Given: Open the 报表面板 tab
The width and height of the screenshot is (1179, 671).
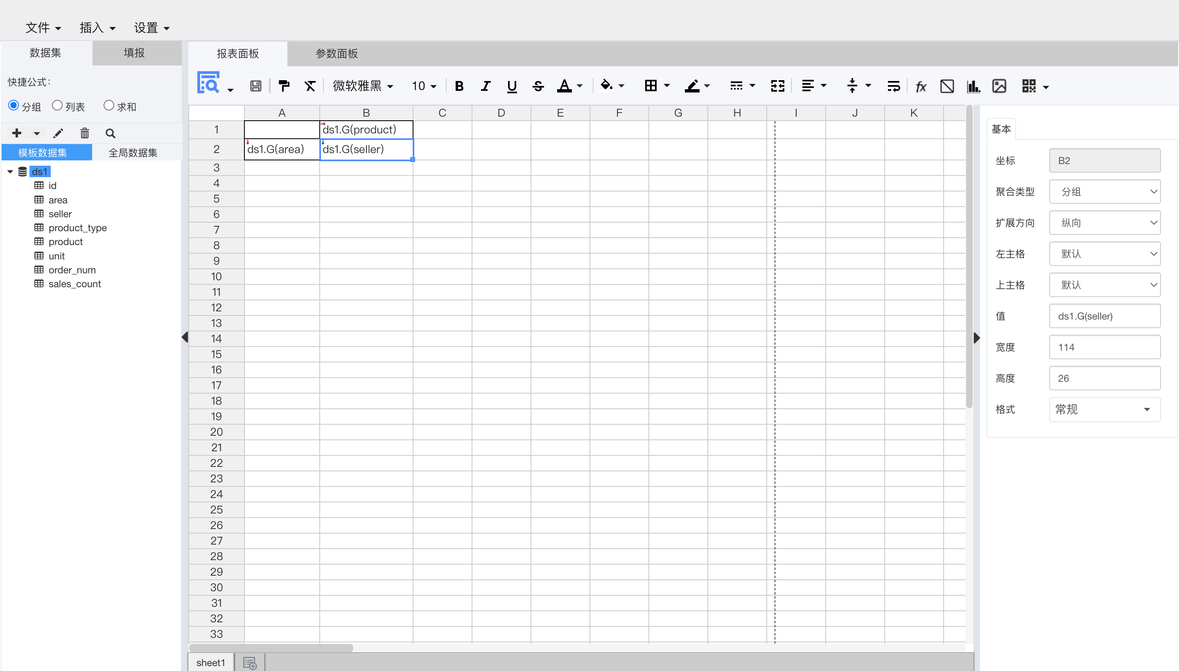Looking at the screenshot, I should pyautogui.click(x=237, y=54).
